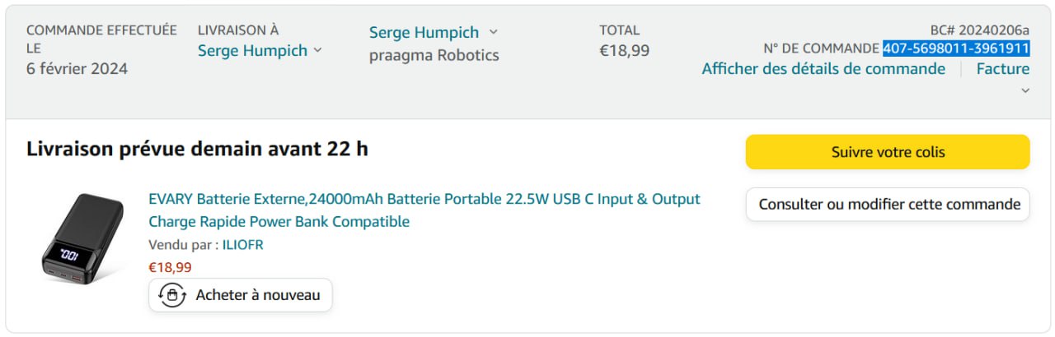
Task: Click the BC# 20240206a reference
Action: pyautogui.click(x=979, y=30)
